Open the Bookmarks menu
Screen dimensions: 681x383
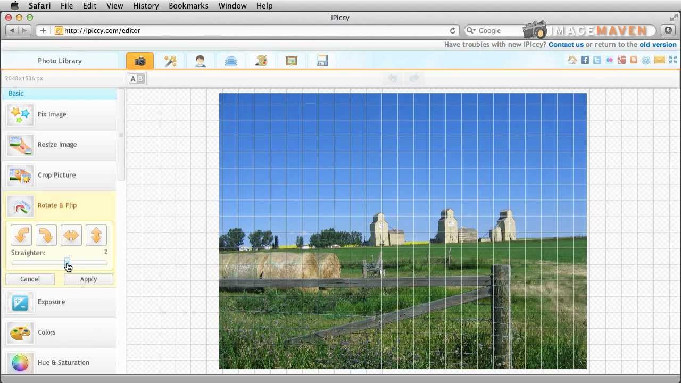(188, 5)
